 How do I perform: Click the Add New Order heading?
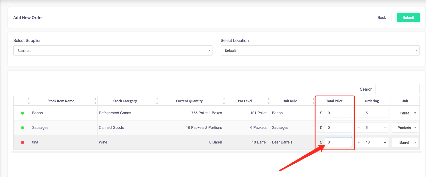coord(28,18)
